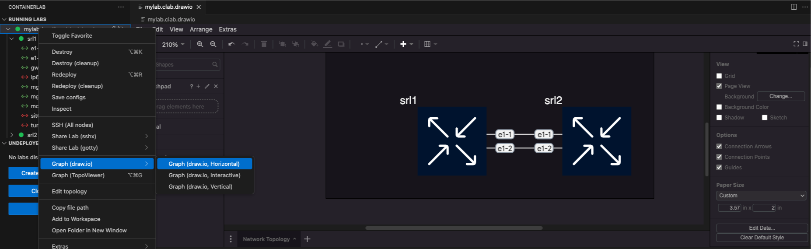Image resolution: width=811 pixels, height=249 pixels.
Task: Click the horizontal canvas scrollbar
Action: coord(454,228)
